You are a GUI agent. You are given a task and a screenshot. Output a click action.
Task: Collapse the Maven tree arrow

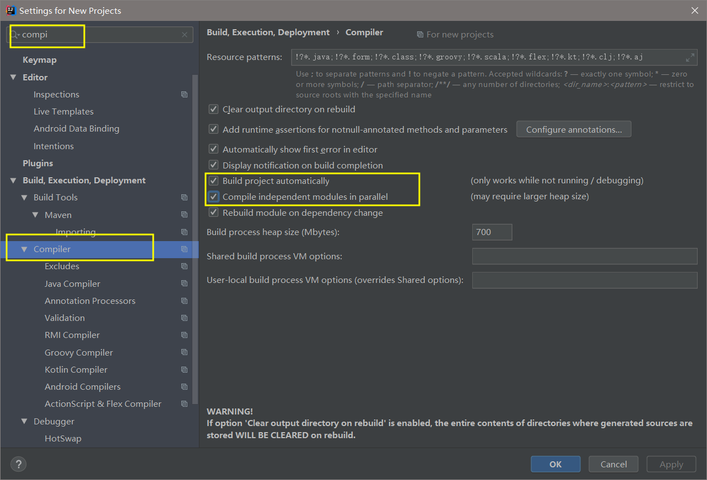point(35,215)
